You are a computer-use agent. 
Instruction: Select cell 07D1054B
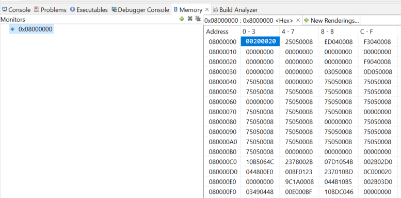[x=338, y=162]
